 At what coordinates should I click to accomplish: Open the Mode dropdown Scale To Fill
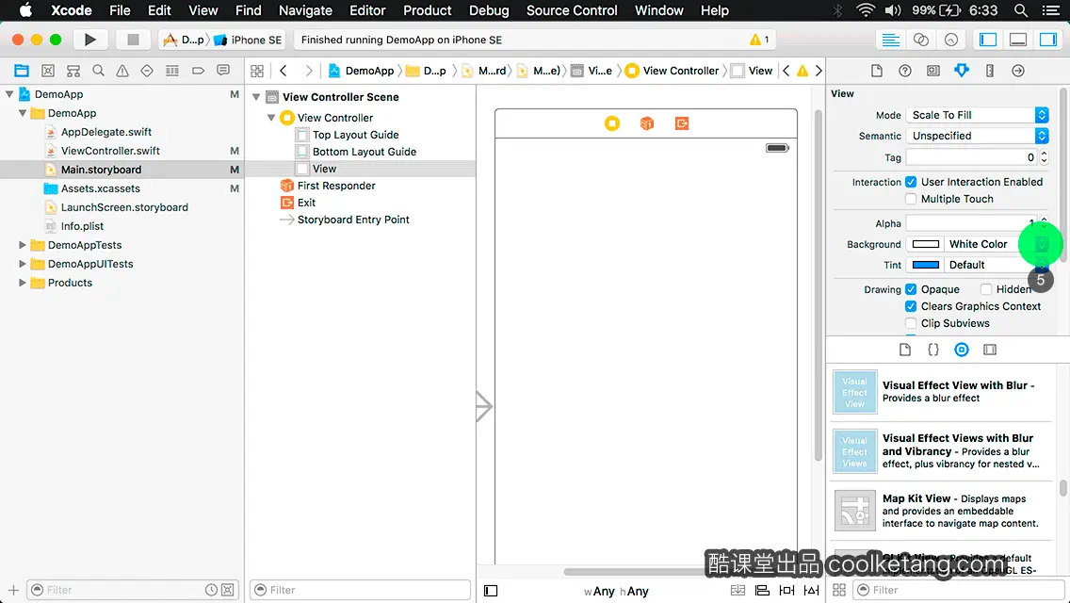pos(977,115)
